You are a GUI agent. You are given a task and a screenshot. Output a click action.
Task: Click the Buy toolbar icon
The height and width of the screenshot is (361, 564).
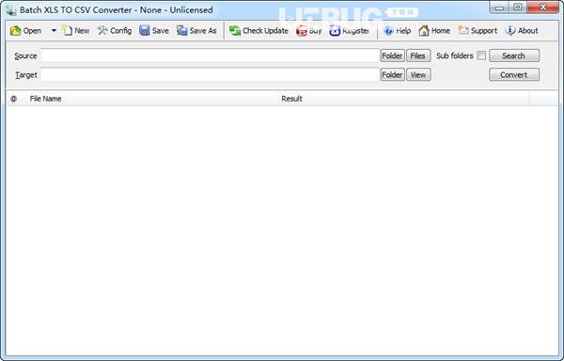(309, 31)
